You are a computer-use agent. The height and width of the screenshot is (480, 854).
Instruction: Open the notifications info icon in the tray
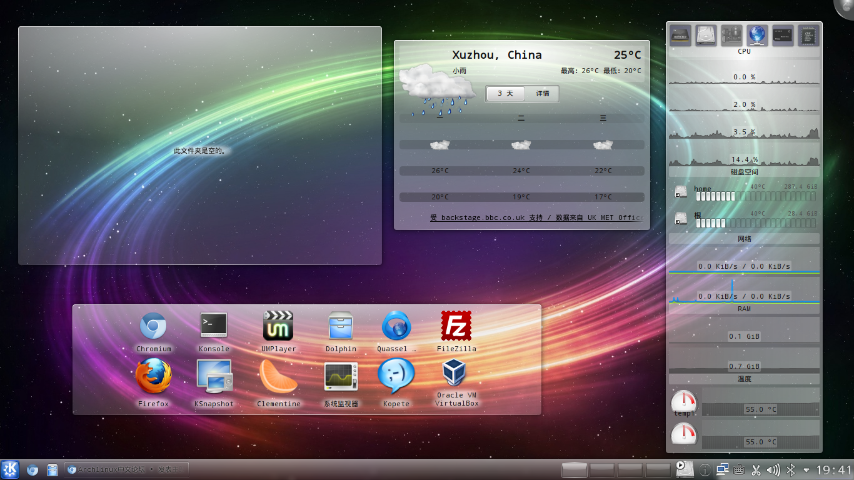[x=705, y=470]
